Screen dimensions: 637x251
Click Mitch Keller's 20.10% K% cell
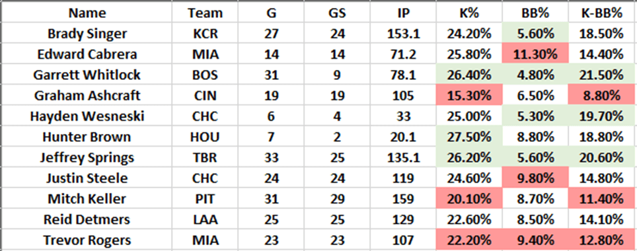click(469, 199)
